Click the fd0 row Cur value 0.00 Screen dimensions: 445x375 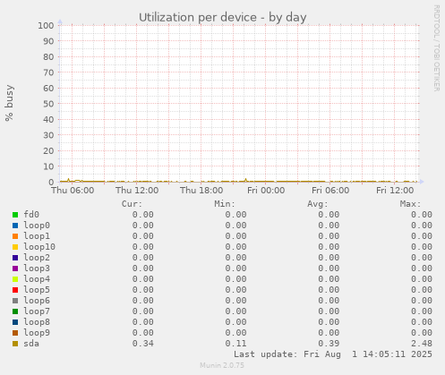click(x=143, y=215)
